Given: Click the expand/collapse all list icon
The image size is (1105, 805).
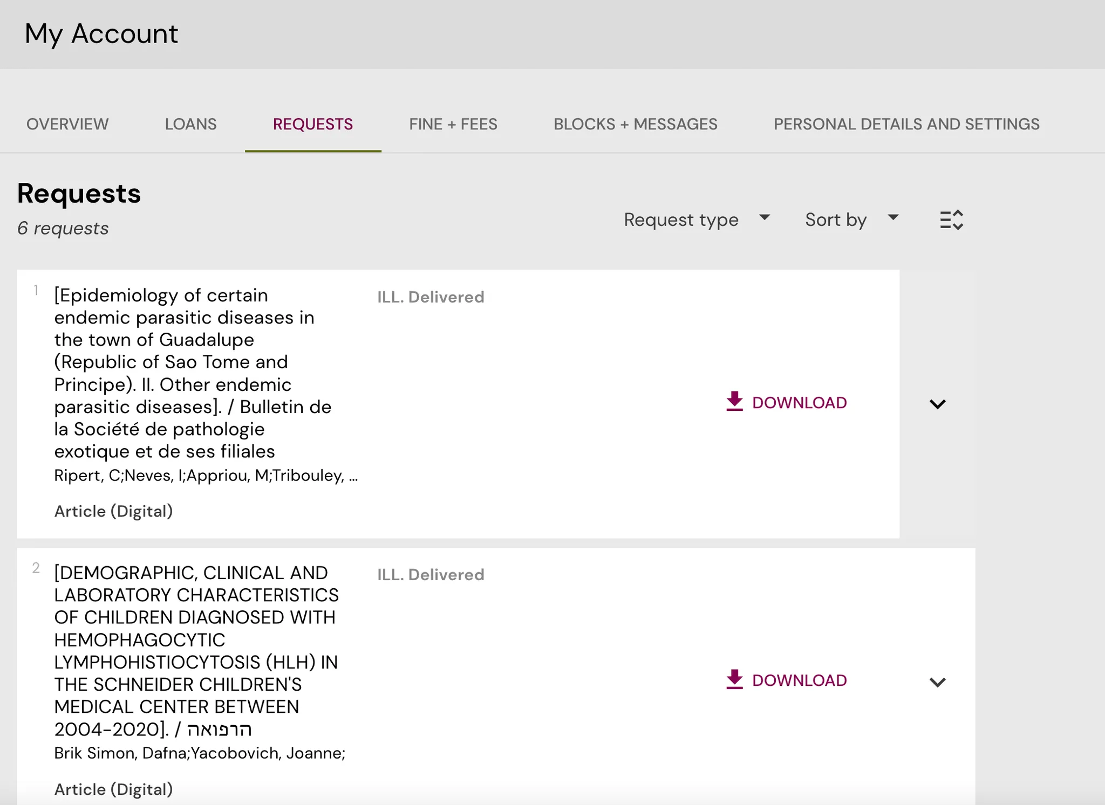Looking at the screenshot, I should pyautogui.click(x=951, y=220).
